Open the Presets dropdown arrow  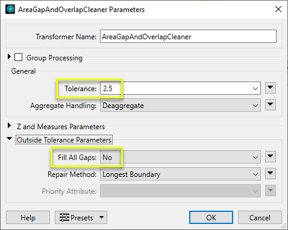tap(102, 217)
